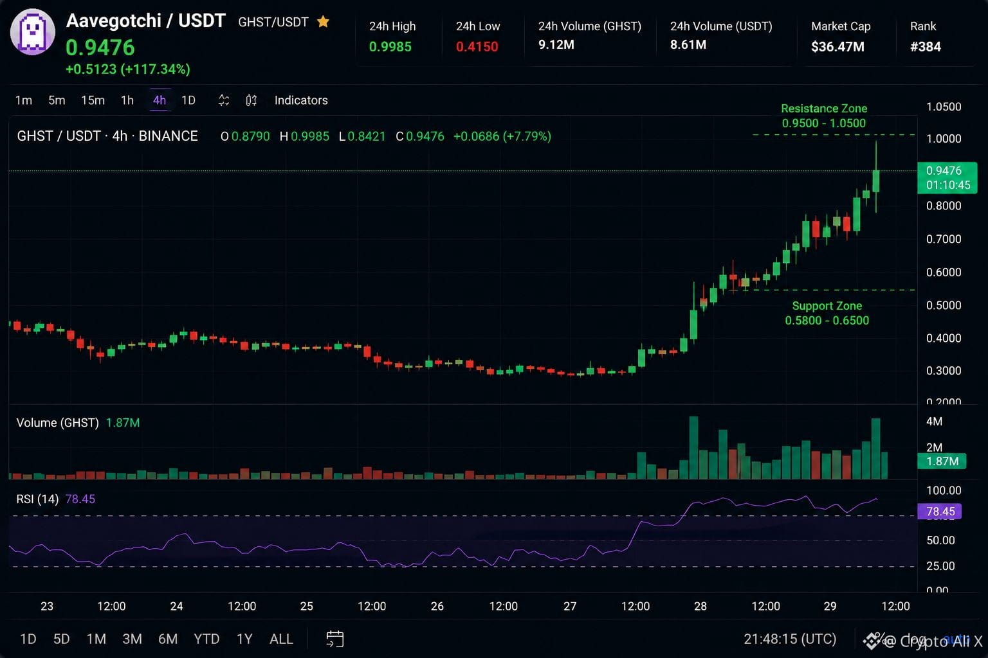Click the +0.5123 (+117.34%) change text
Image resolution: width=988 pixels, height=658 pixels.
pyautogui.click(x=128, y=69)
